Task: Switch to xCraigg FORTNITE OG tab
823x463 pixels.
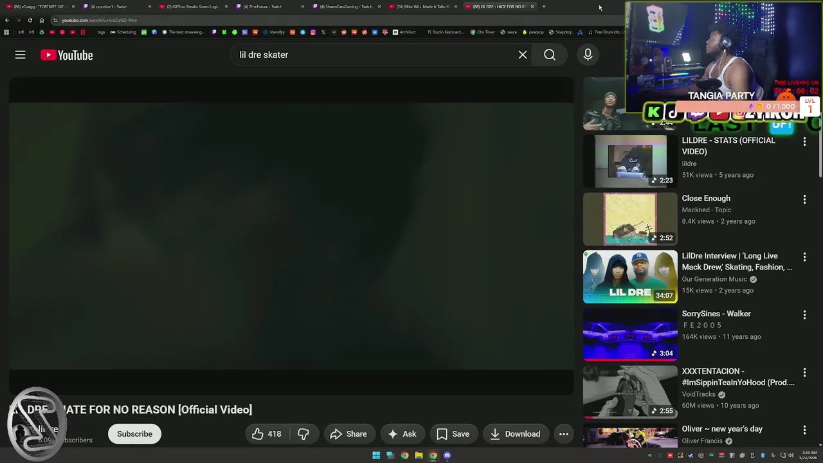Action: point(39,6)
